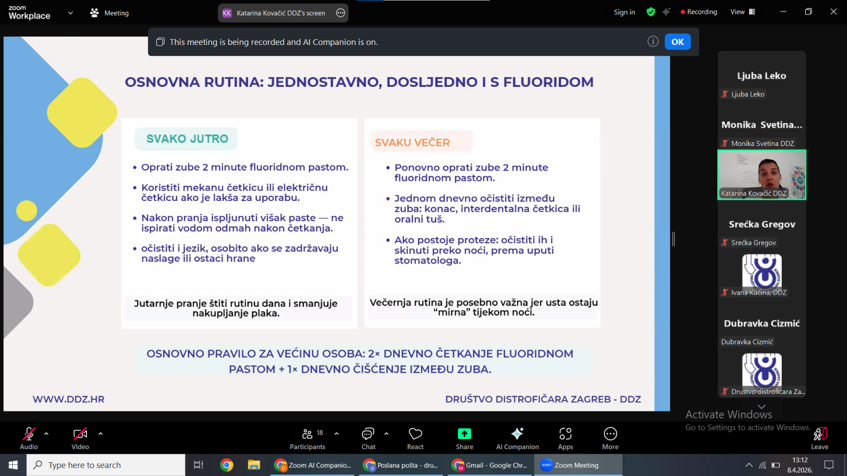The image size is (847, 476).
Task: Open the Apps panel
Action: coord(565,438)
